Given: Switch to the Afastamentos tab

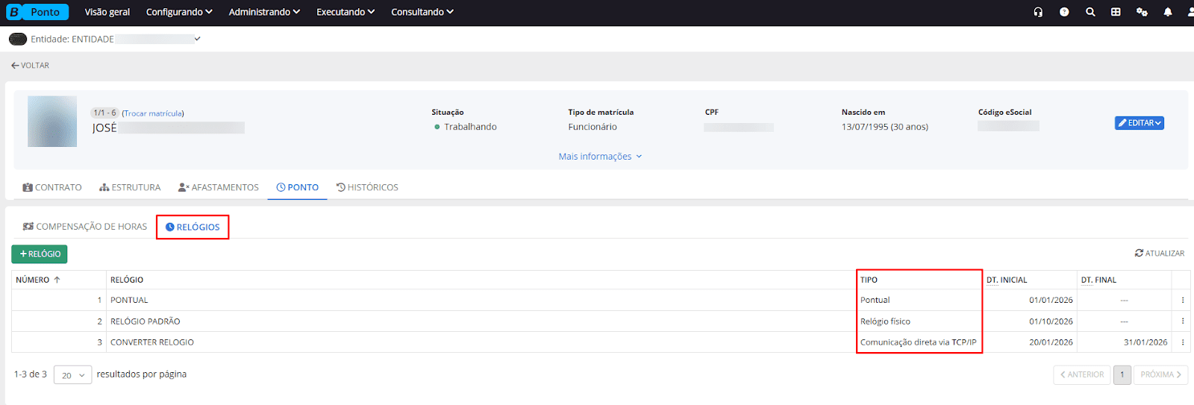Looking at the screenshot, I should [x=219, y=187].
